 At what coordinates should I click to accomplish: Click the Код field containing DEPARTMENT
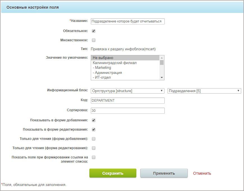[x=128, y=101]
